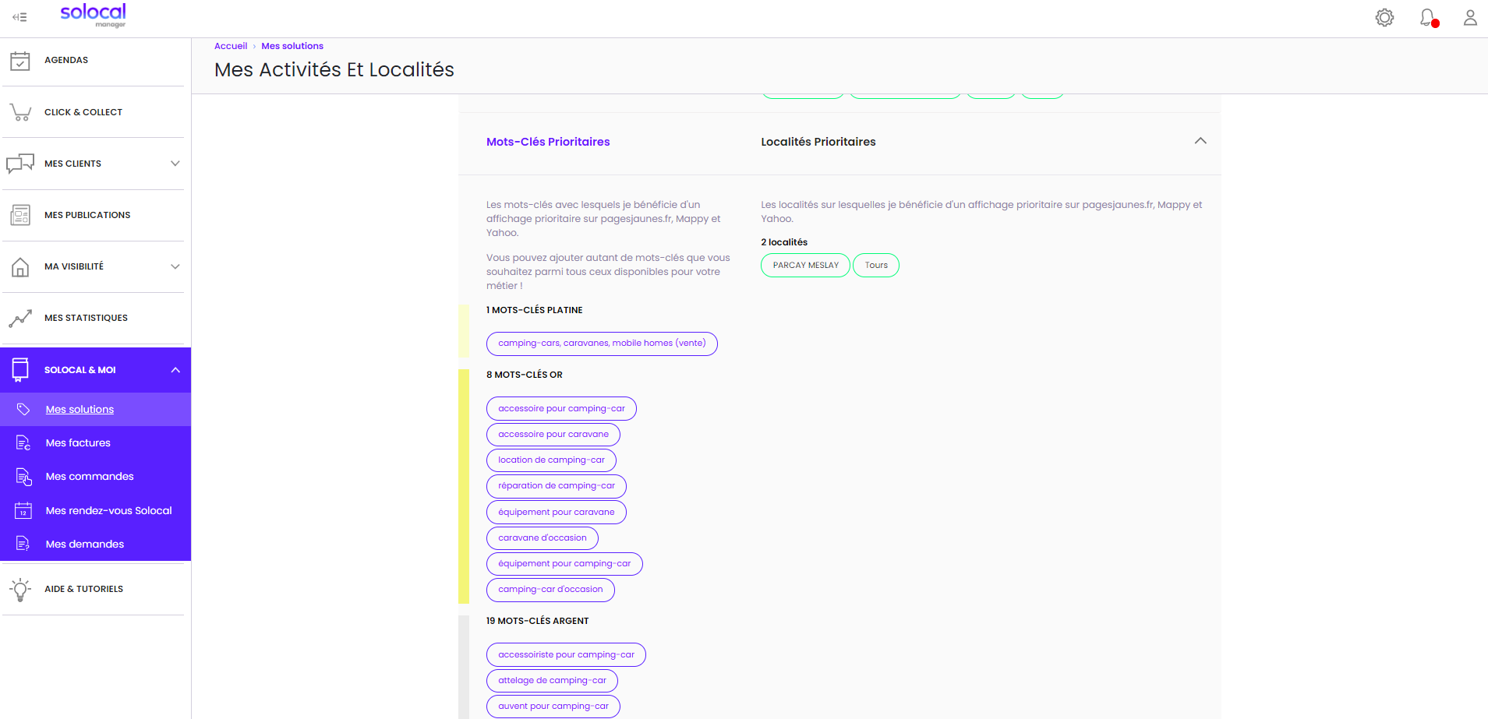Screen dimensions: 1488x719
Task: Open notifications bell icon
Action: point(1428,17)
